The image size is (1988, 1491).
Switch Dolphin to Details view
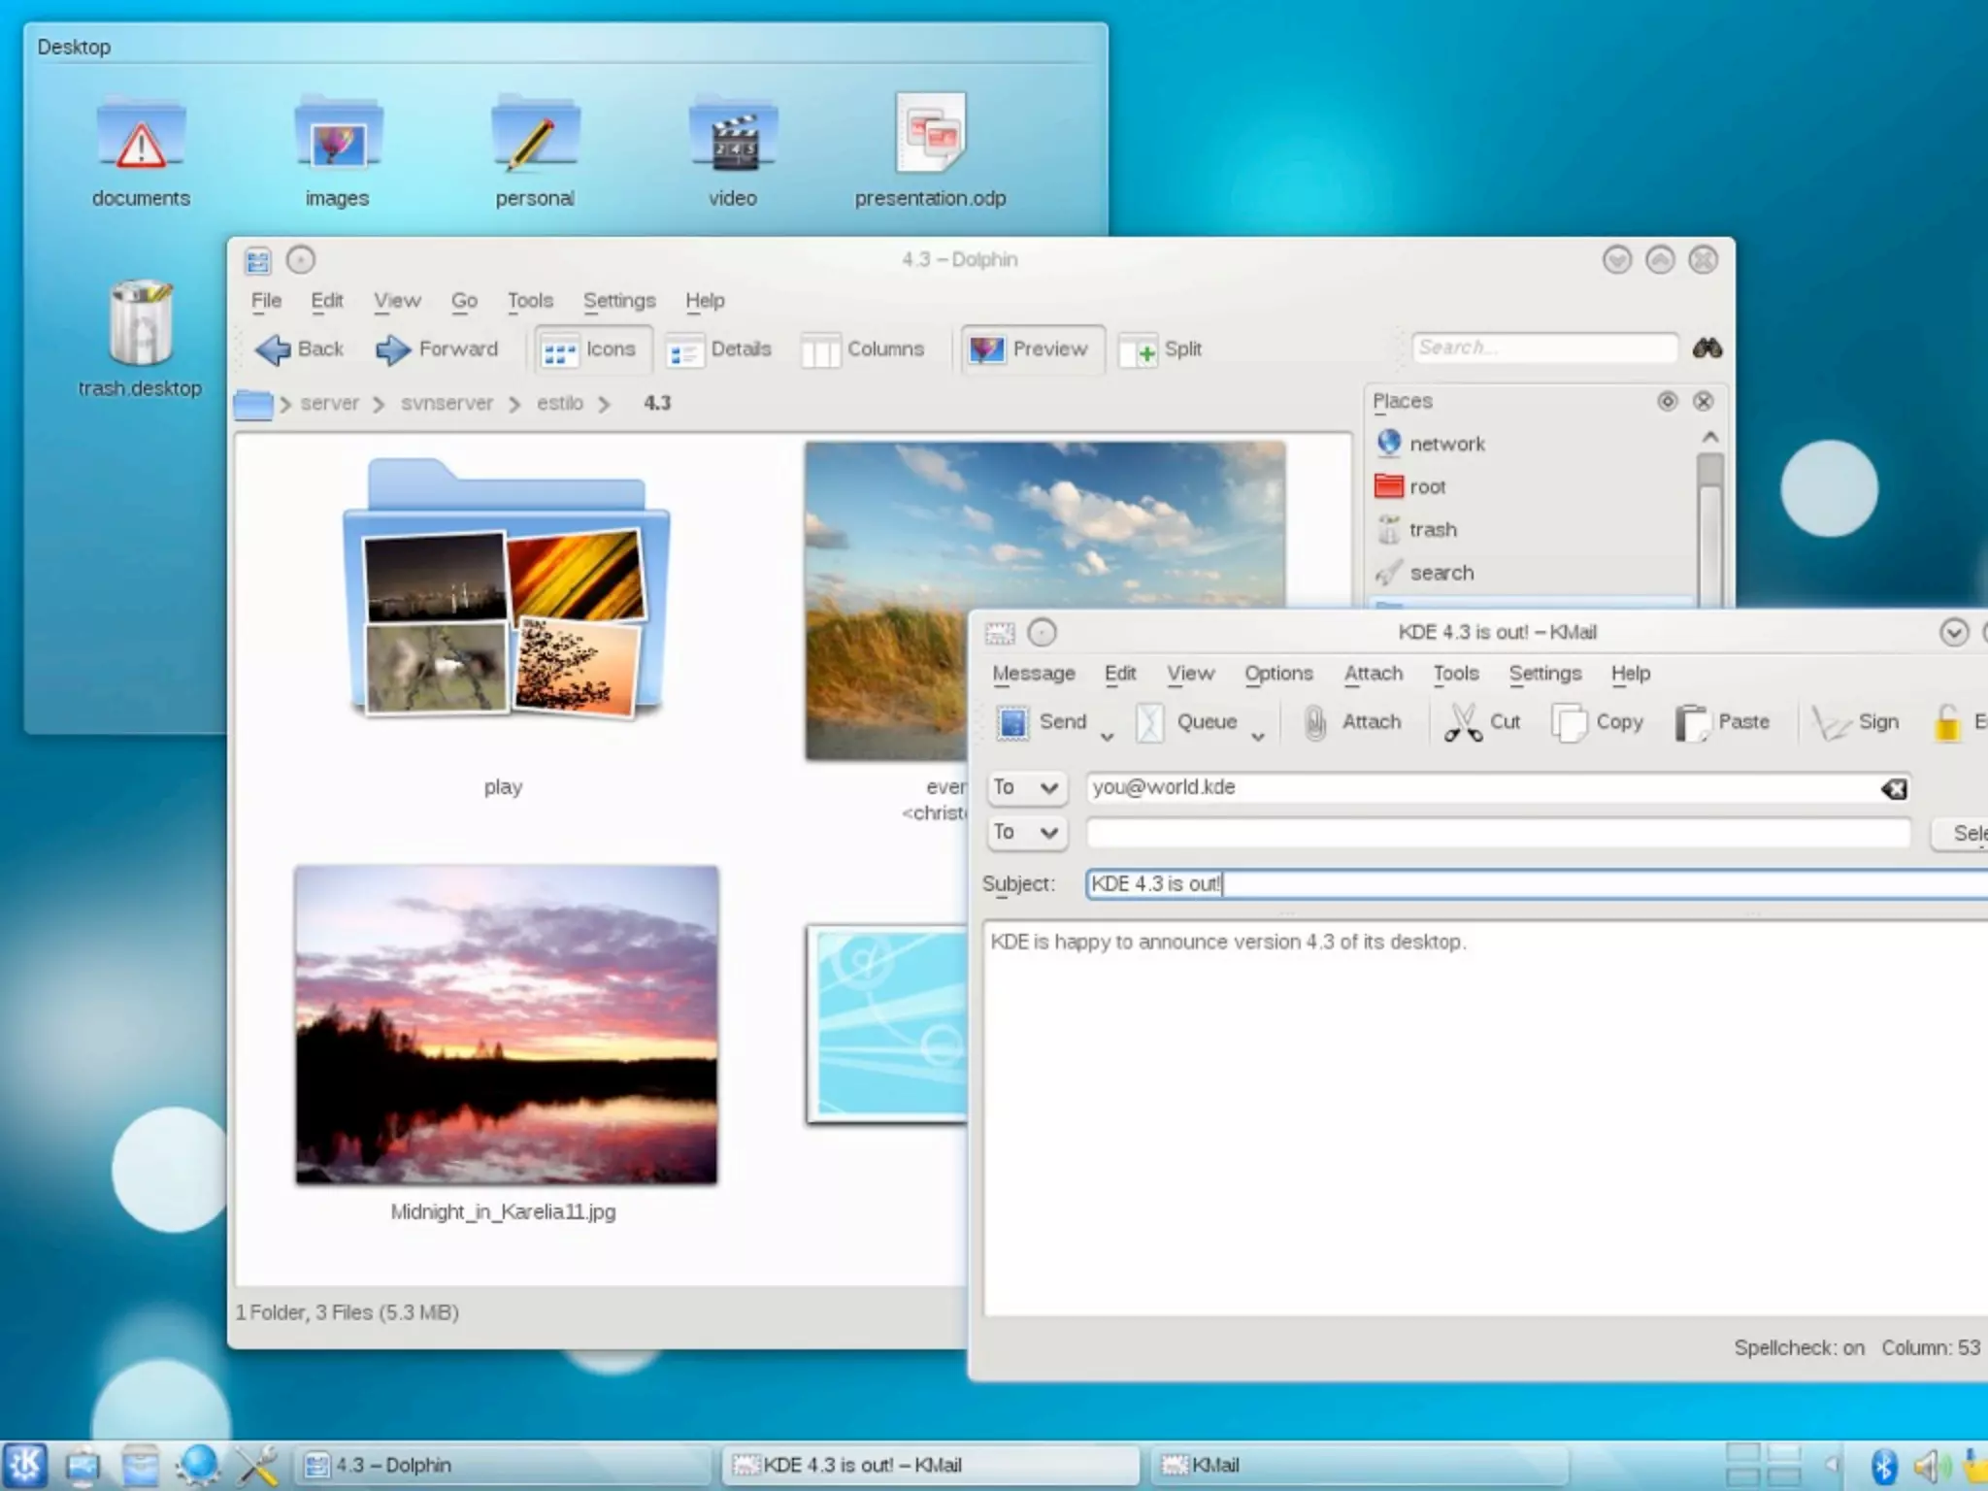coord(718,349)
